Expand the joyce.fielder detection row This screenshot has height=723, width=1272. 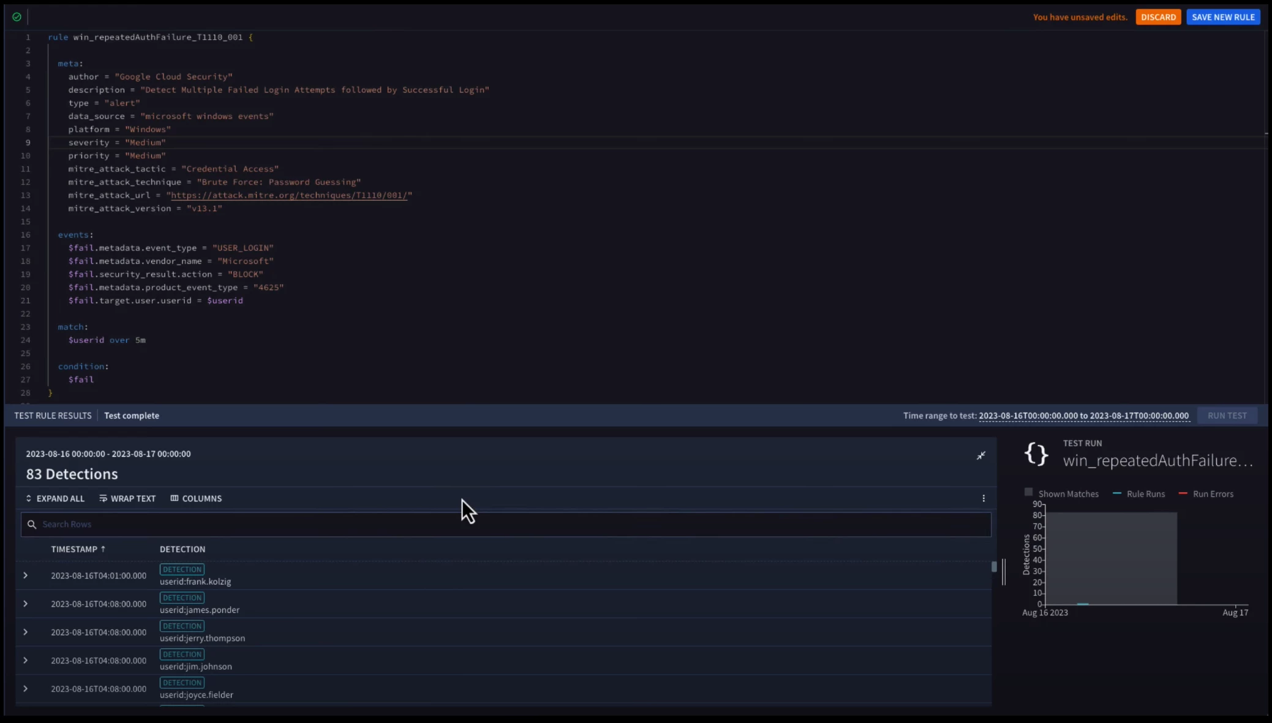(x=25, y=689)
